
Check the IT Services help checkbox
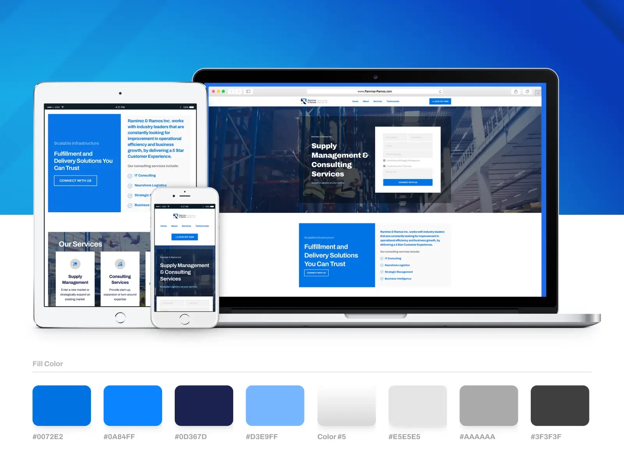(385, 166)
